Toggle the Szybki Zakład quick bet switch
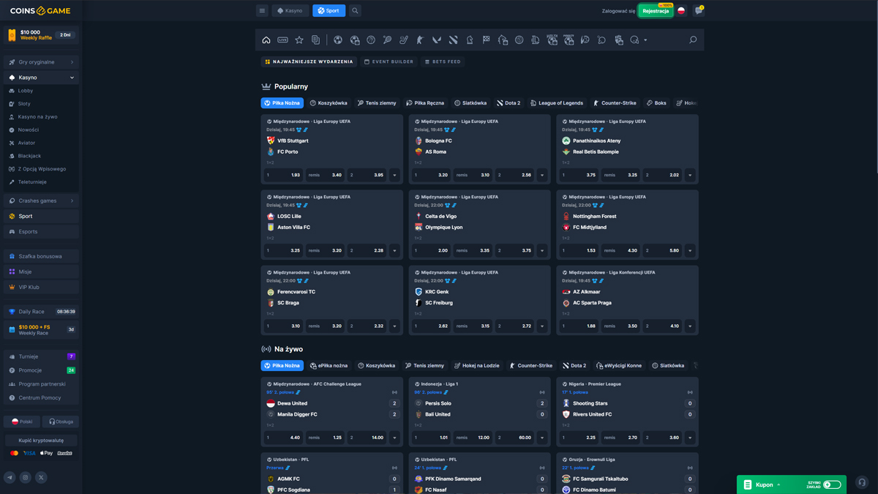This screenshot has width=878, height=494. point(832,484)
